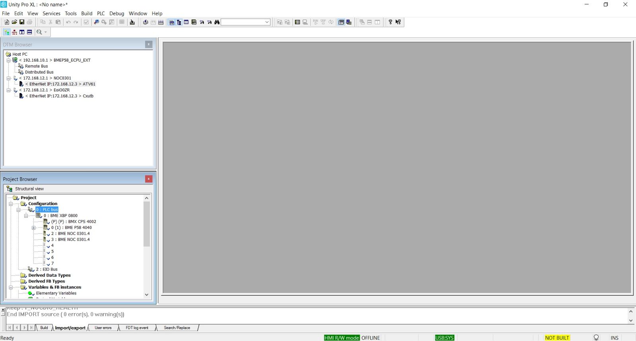
Task: Click the NOT BUILT status indicator
Action: [x=557, y=338]
